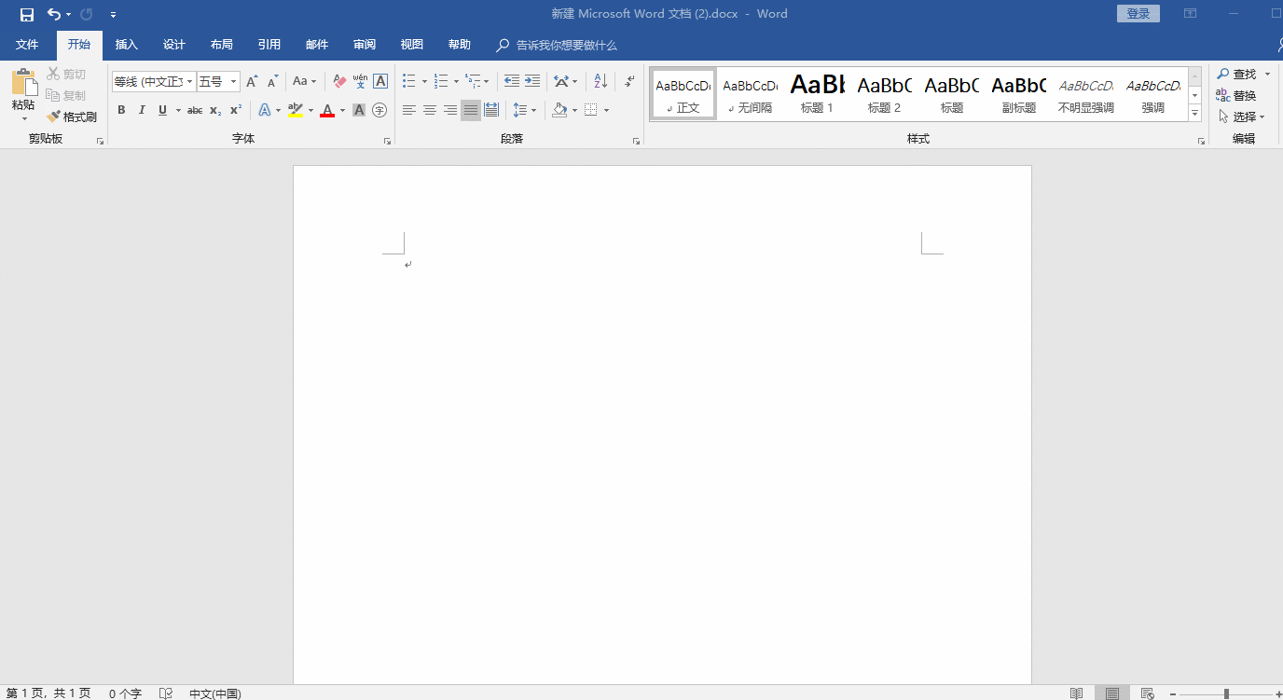Switch to the 布局 (Layout) tab
1283x700 pixels.
[x=222, y=45]
